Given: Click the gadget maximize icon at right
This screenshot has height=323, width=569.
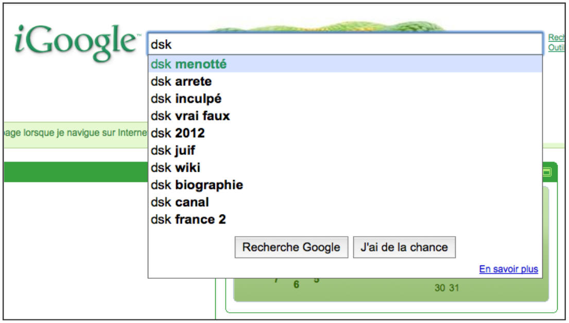Looking at the screenshot, I should click(x=547, y=172).
